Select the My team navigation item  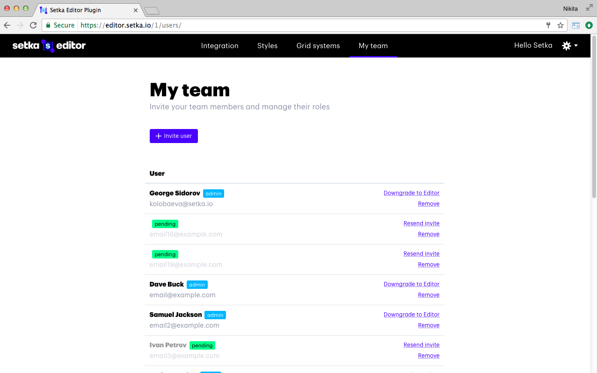[x=373, y=45]
